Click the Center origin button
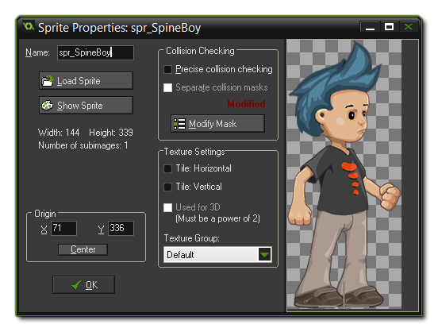Viewport: 438px width, 332px height. [83, 249]
